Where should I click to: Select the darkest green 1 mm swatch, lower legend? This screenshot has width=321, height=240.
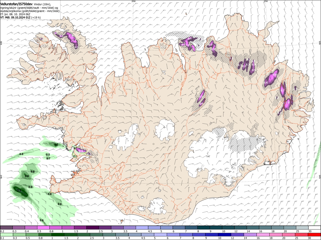coord(58,234)
